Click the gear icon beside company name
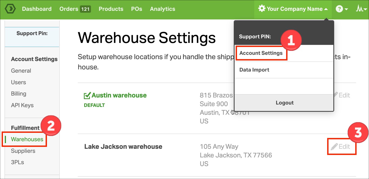Viewport: 369px width, 179px height. (262, 9)
